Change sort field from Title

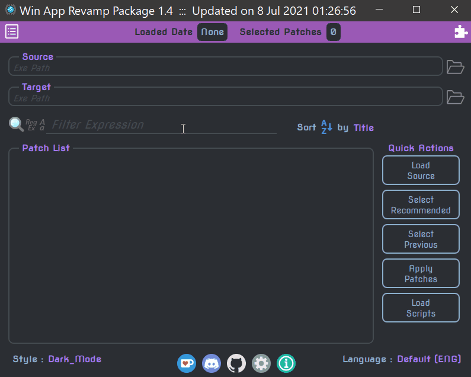[x=364, y=127]
